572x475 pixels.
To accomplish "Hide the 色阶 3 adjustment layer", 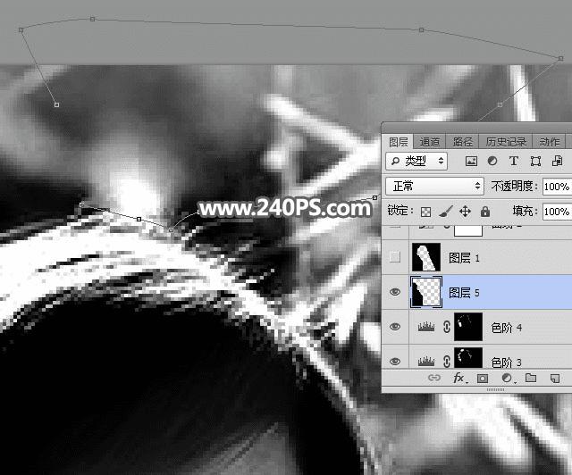I will pos(395,362).
